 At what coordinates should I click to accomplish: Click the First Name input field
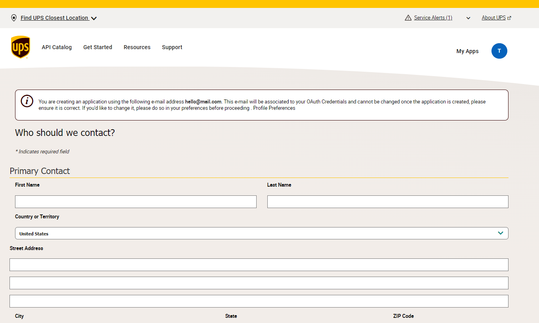point(135,201)
